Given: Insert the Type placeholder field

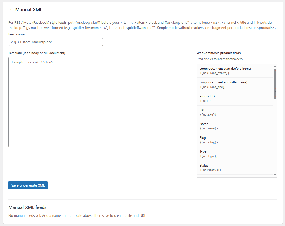Looking at the screenshot, I should click(x=235, y=154).
